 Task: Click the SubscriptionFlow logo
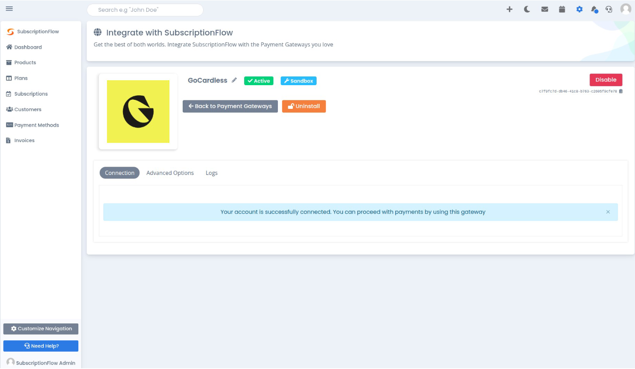click(33, 31)
